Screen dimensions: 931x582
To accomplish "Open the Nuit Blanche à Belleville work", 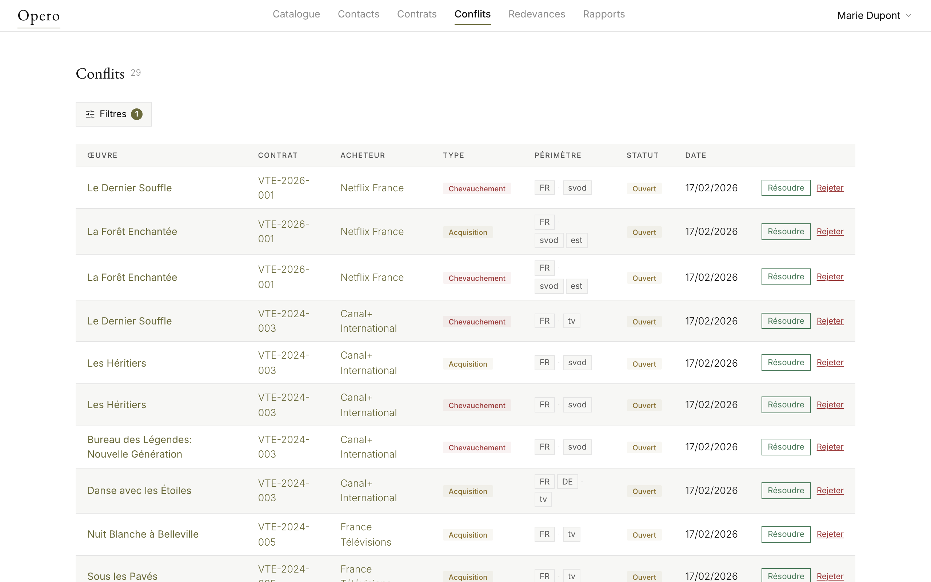I will click(x=143, y=534).
